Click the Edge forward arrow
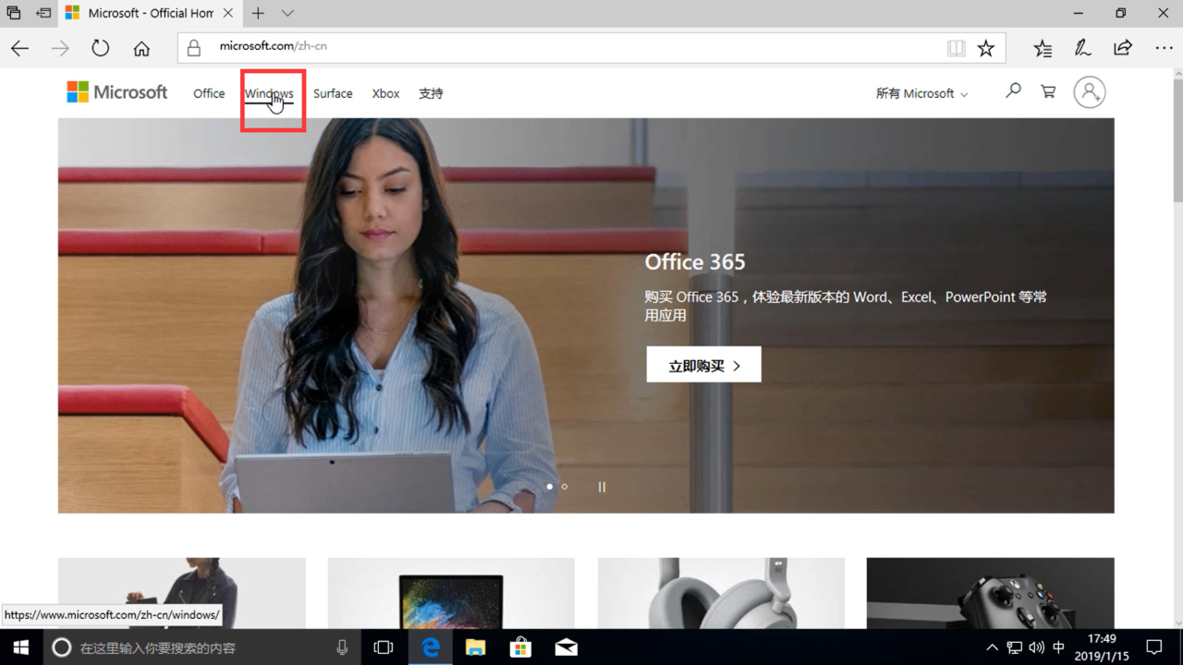 point(60,48)
